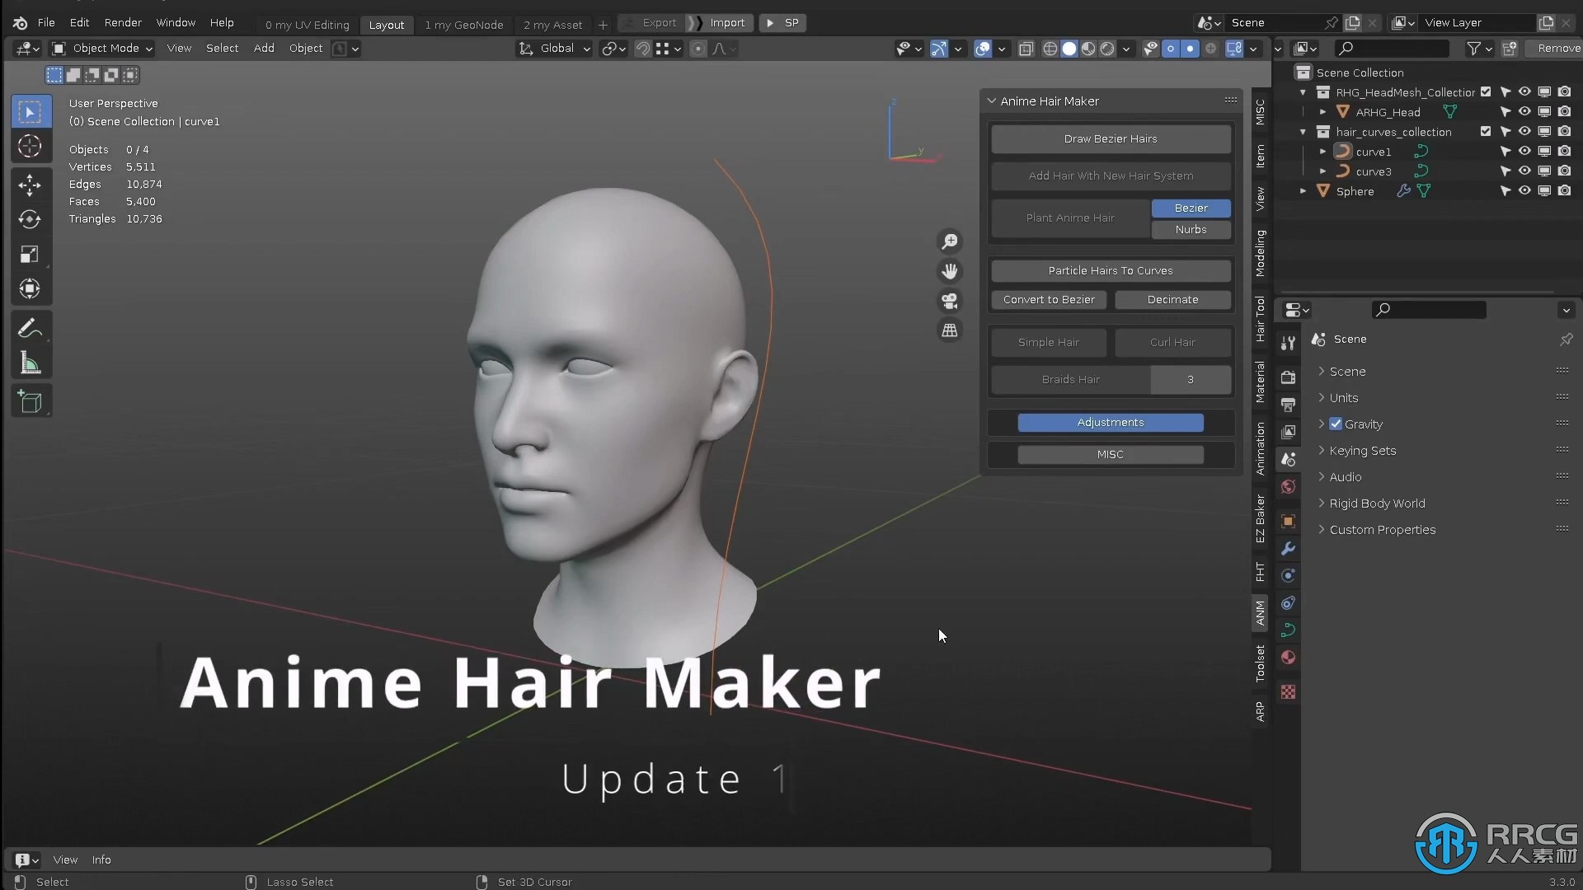
Task: Expand the Custom Properties panel
Action: 1382,529
